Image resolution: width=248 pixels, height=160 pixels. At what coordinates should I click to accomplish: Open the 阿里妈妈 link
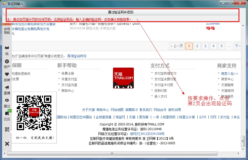[169, 117]
